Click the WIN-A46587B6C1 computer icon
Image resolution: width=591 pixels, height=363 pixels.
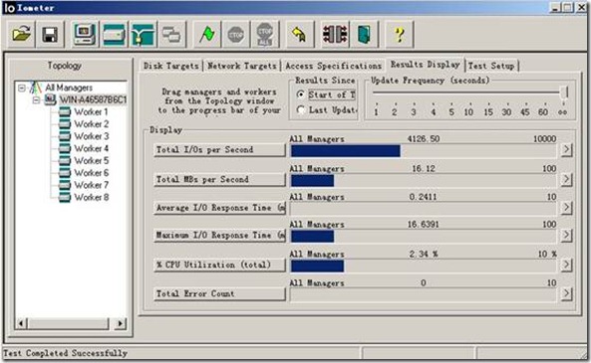pyautogui.click(x=50, y=99)
